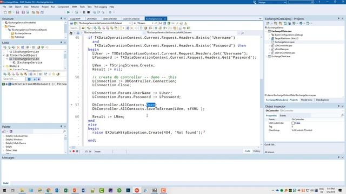Click the Build tab in Messages panel

[6, 183]
